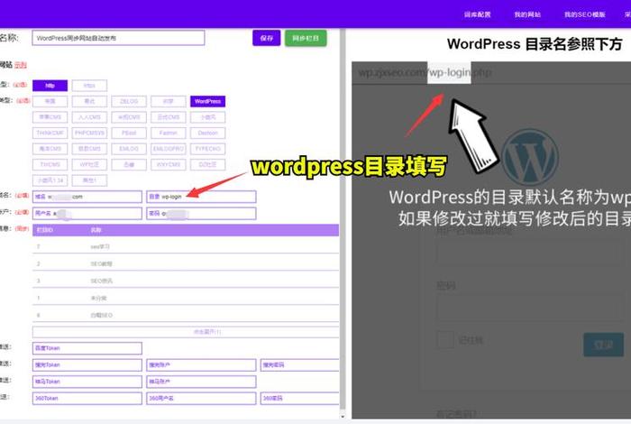Viewport: 631px width, 424px height.
Task: Pick the 小旋风1.34 site type
Action: click(50, 180)
